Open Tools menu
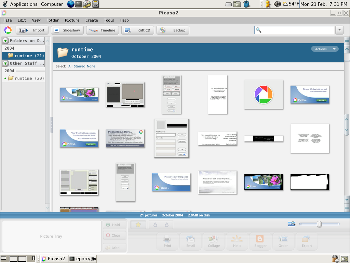Image resolution: width=350 pixels, height=263 pixels. pos(109,20)
